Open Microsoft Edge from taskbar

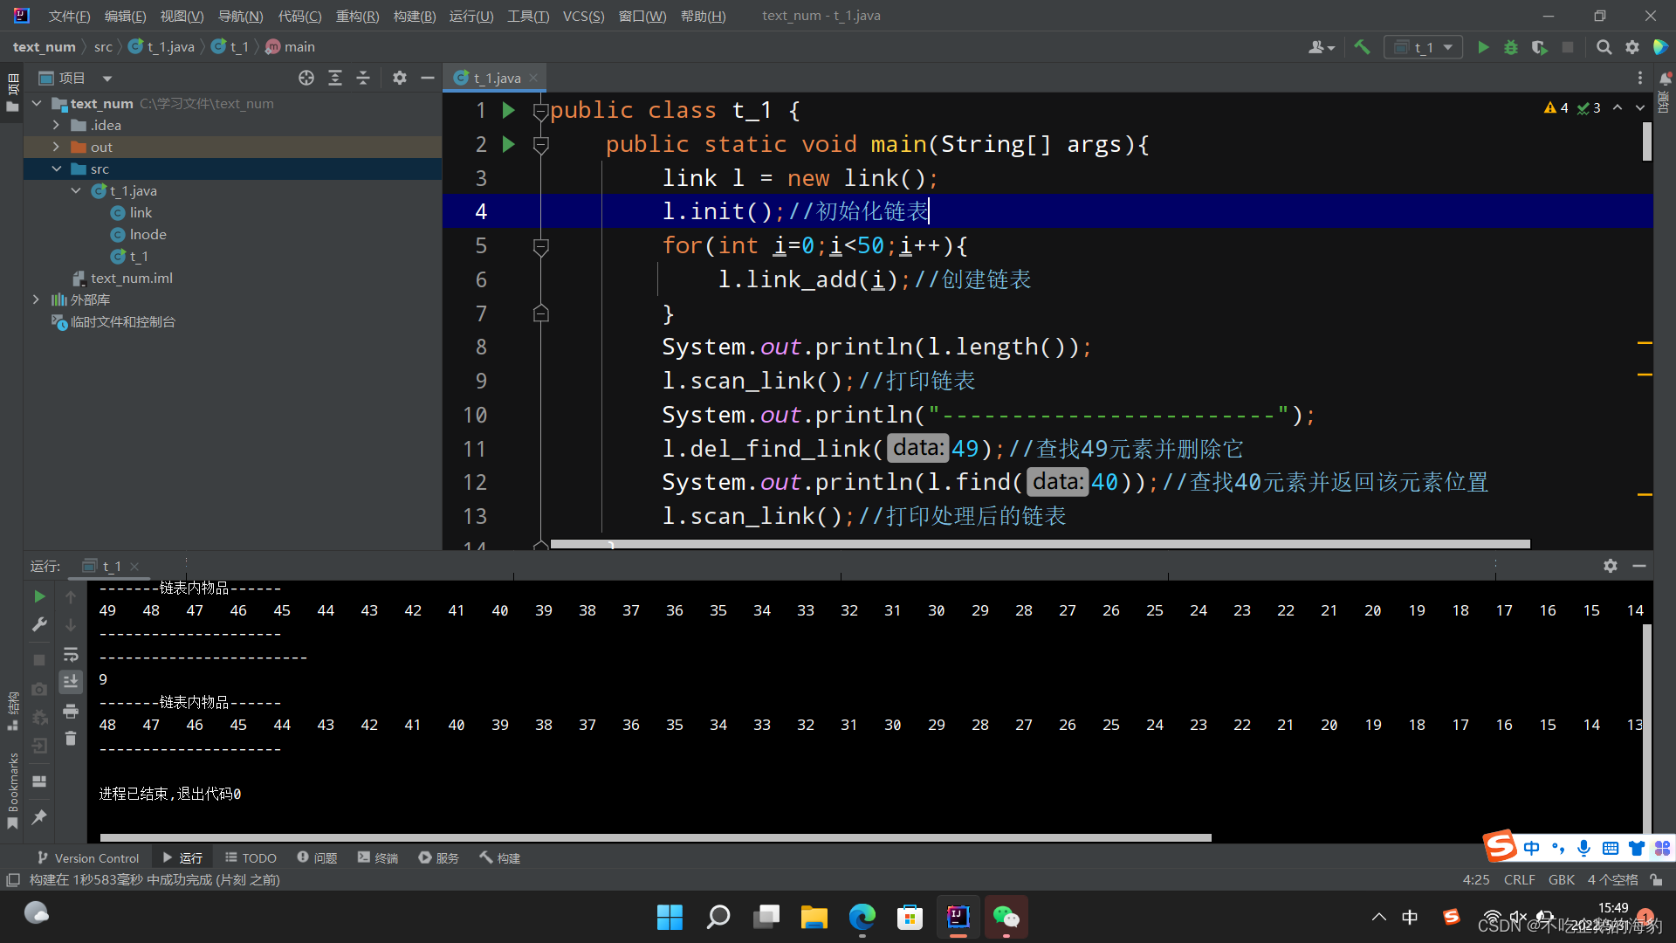point(862,917)
